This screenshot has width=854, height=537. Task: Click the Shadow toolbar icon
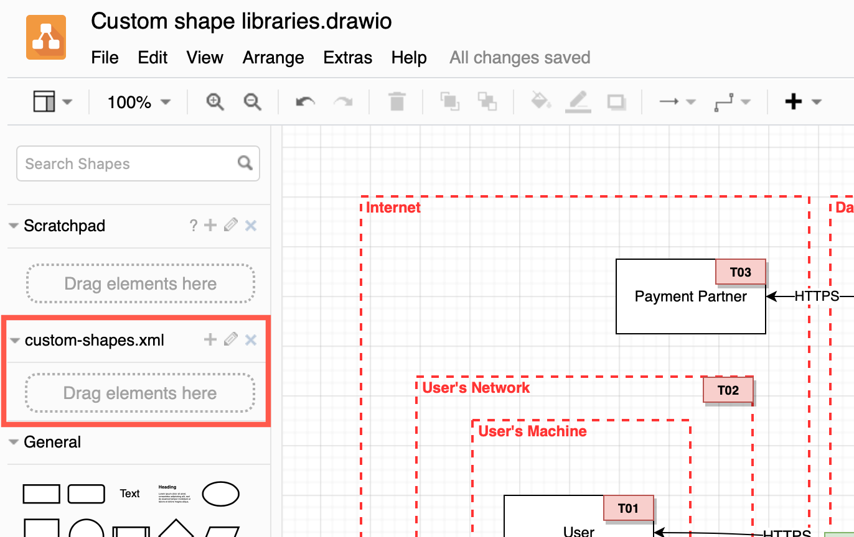[616, 101]
